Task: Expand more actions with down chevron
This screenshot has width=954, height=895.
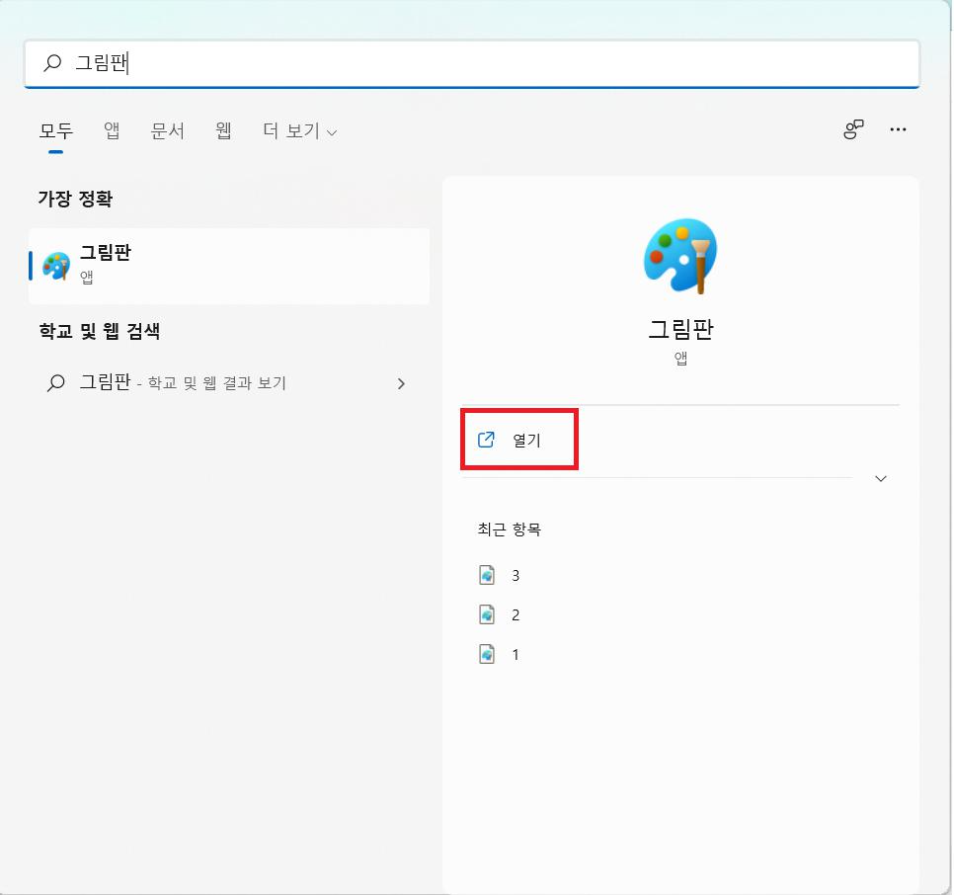Action: point(880,479)
